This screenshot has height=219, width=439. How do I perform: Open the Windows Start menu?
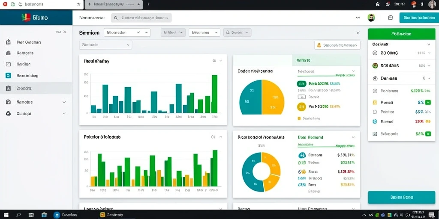[6, 215]
